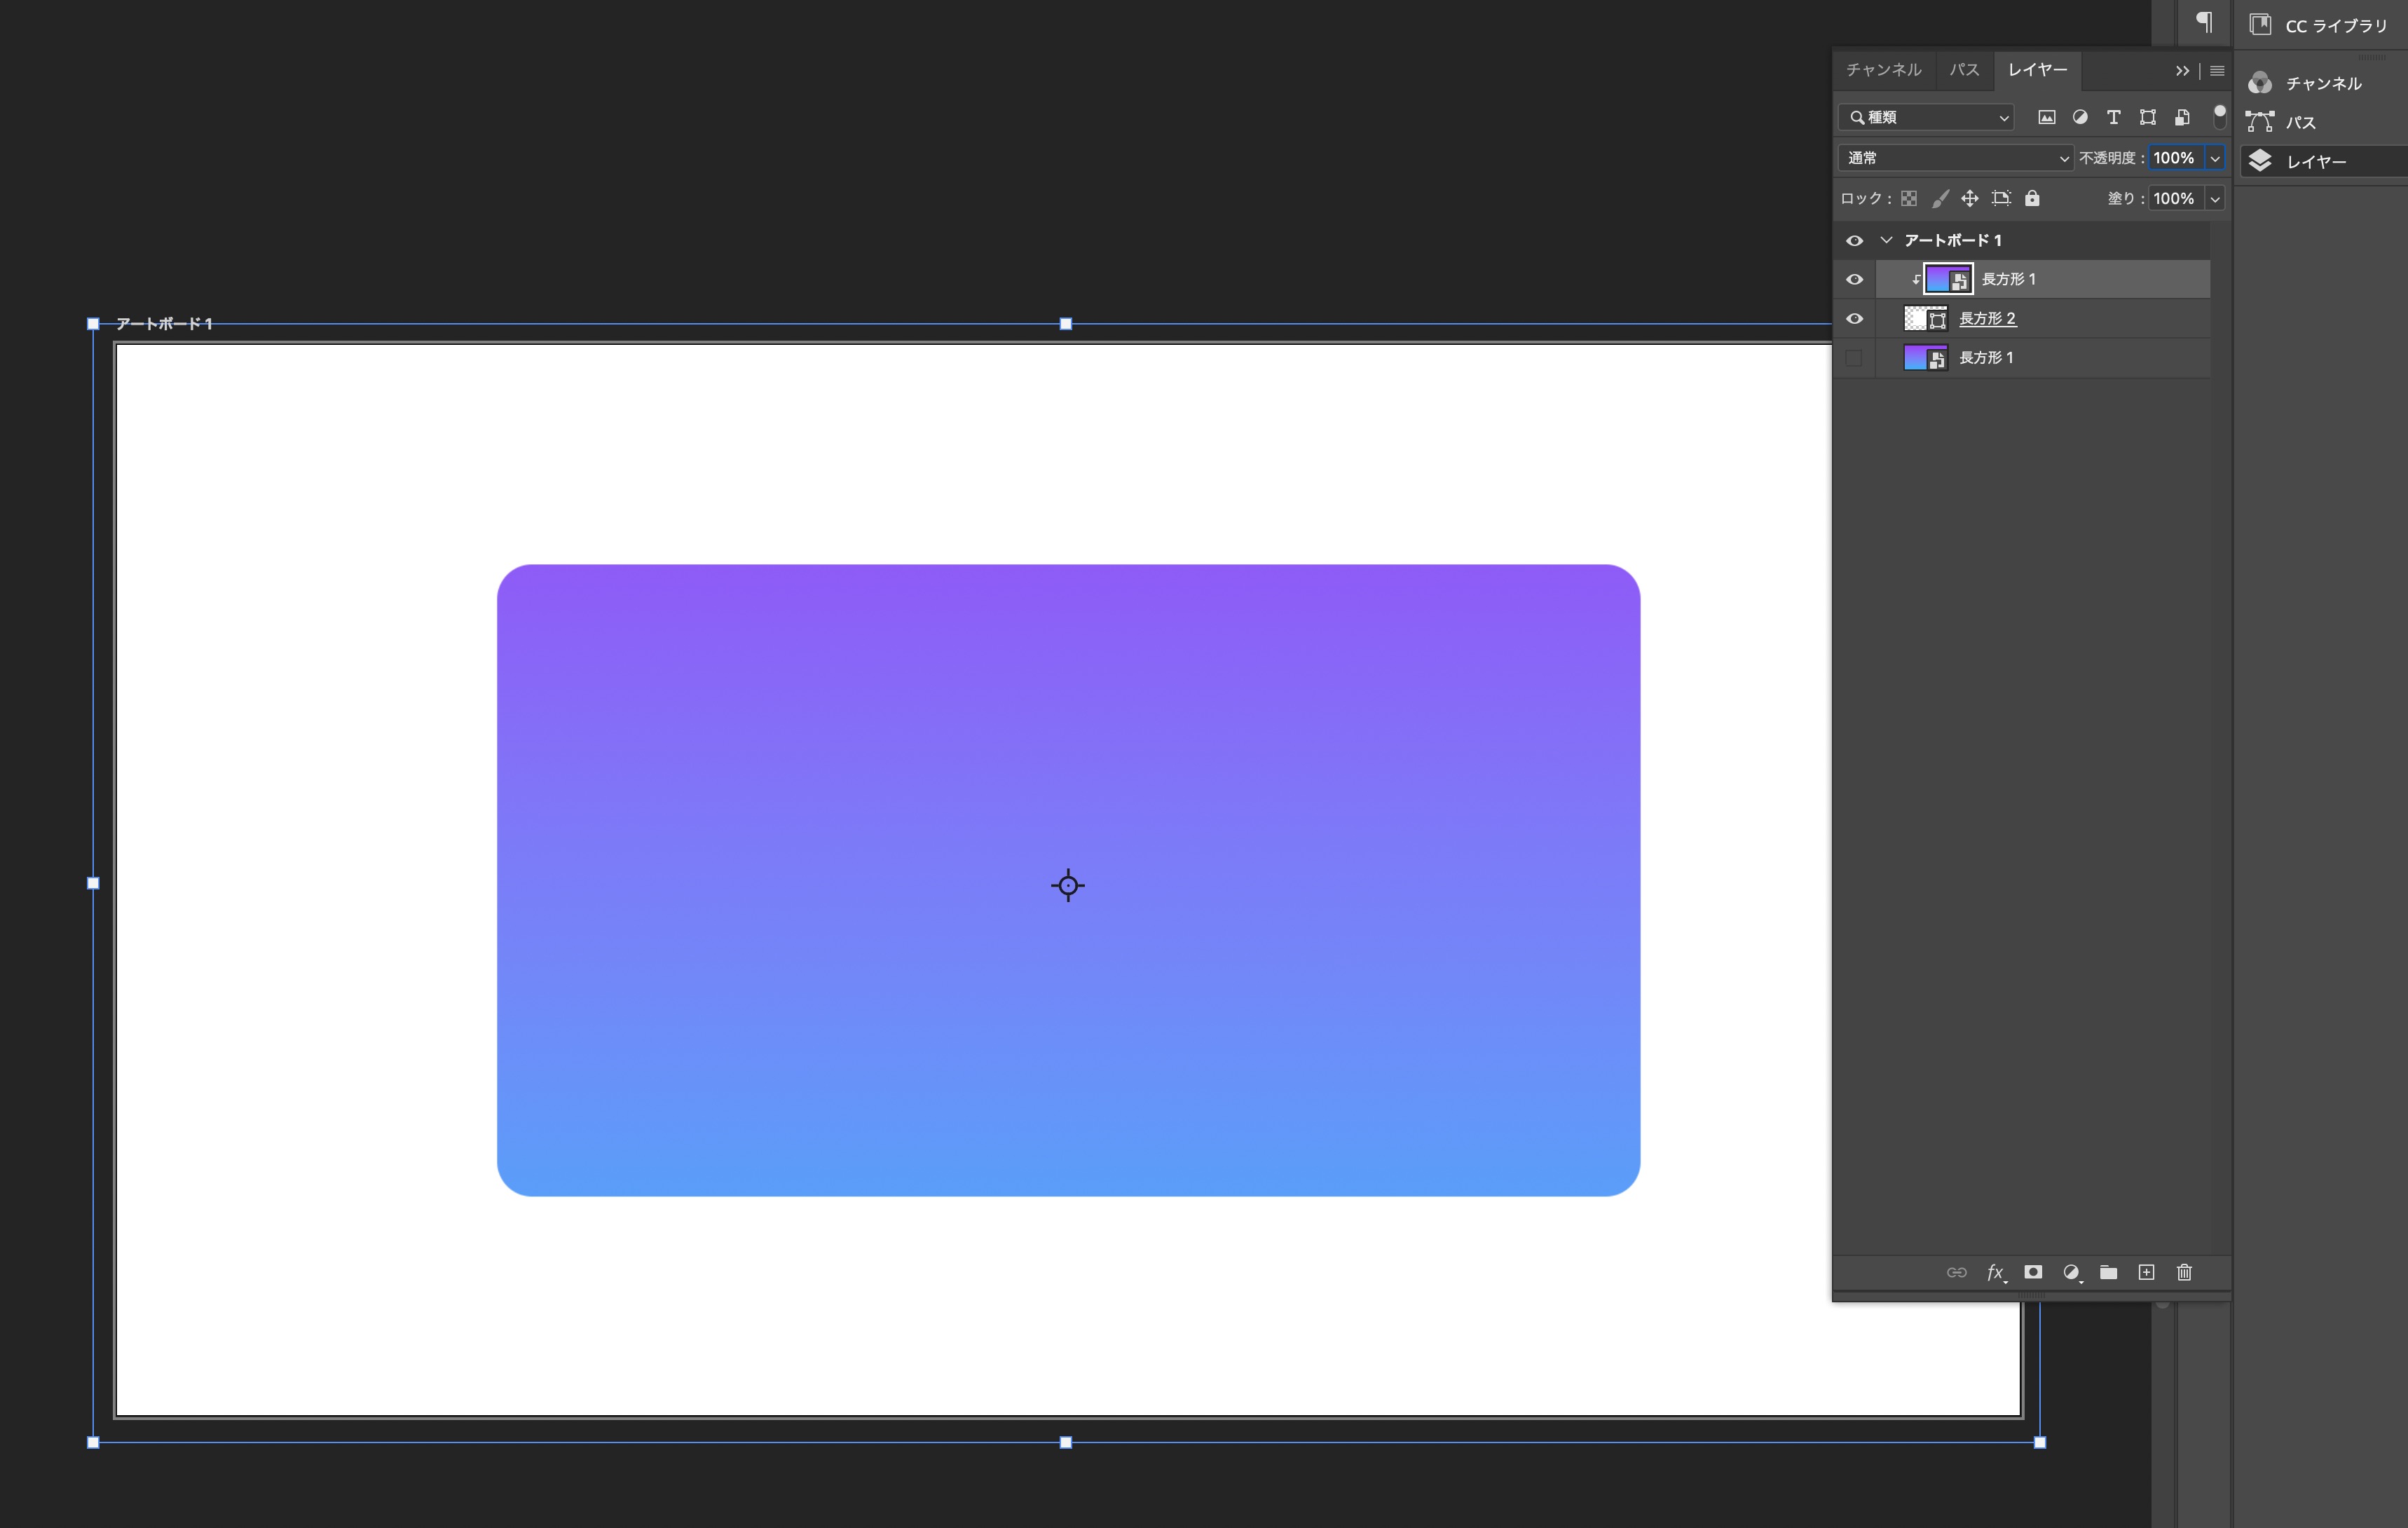Lock image pixels brush icon

(x=1940, y=198)
